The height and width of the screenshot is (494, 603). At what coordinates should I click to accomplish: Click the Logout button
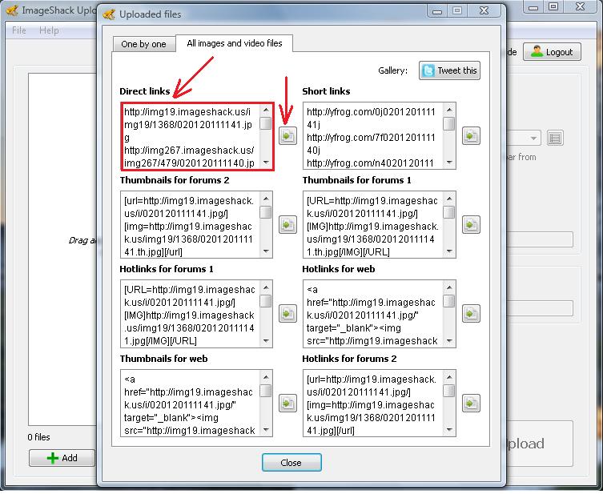[552, 52]
